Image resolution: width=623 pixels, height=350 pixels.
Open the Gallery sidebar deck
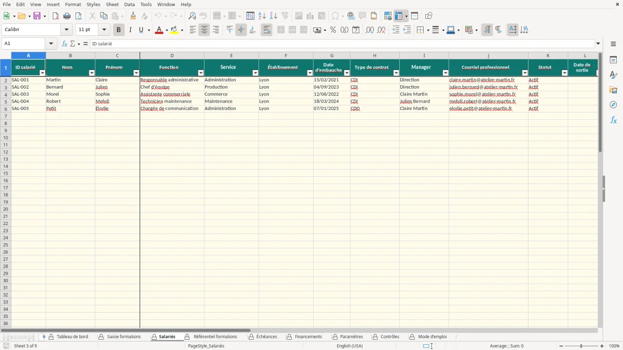[613, 90]
